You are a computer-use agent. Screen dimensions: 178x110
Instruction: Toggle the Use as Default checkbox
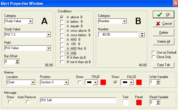(153, 52)
